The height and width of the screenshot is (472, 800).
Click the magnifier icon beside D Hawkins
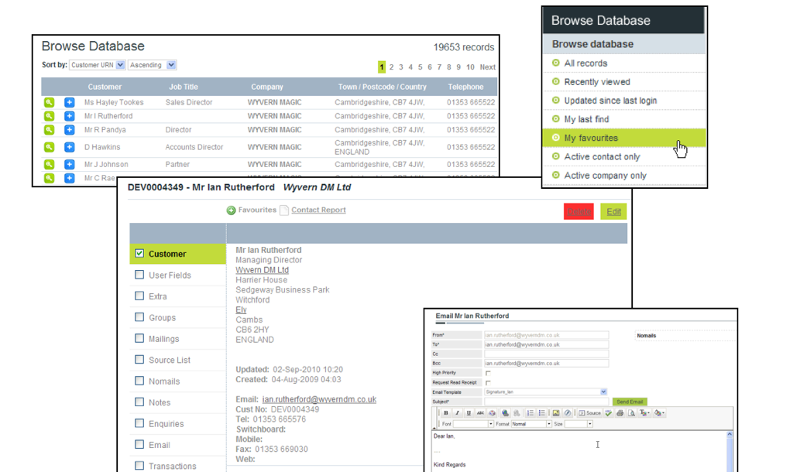click(x=49, y=147)
